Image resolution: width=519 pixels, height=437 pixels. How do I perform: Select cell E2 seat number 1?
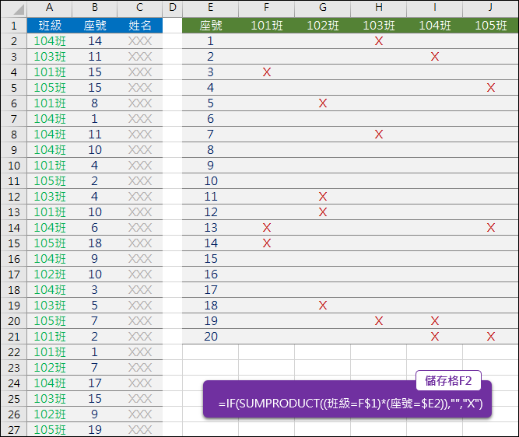tap(211, 41)
